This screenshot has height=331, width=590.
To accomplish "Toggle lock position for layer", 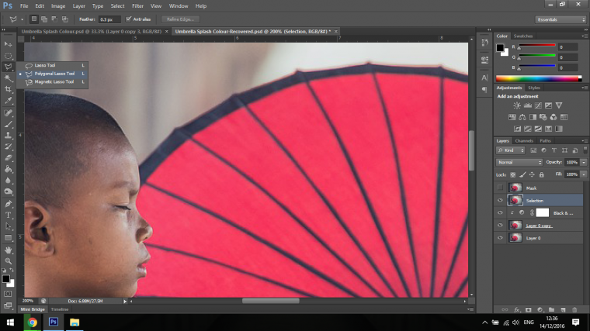I will coord(532,174).
